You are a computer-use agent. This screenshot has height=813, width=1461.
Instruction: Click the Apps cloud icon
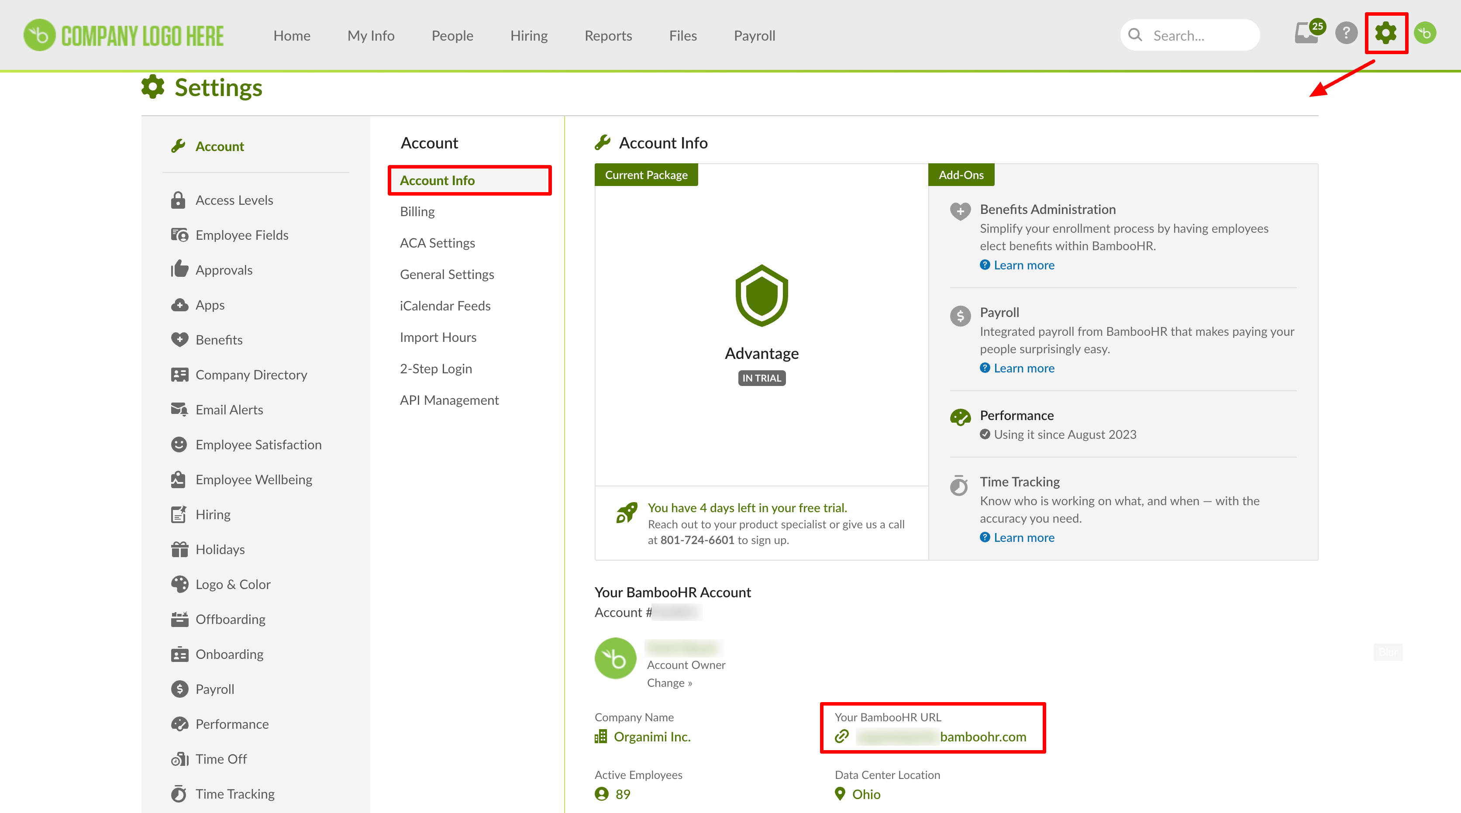179,304
